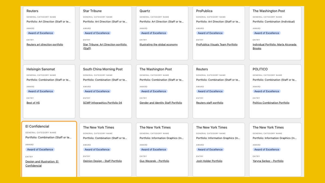Select the POLITICO card title
Image resolution: width=325 pixels, height=183 pixels.
pyautogui.click(x=260, y=69)
